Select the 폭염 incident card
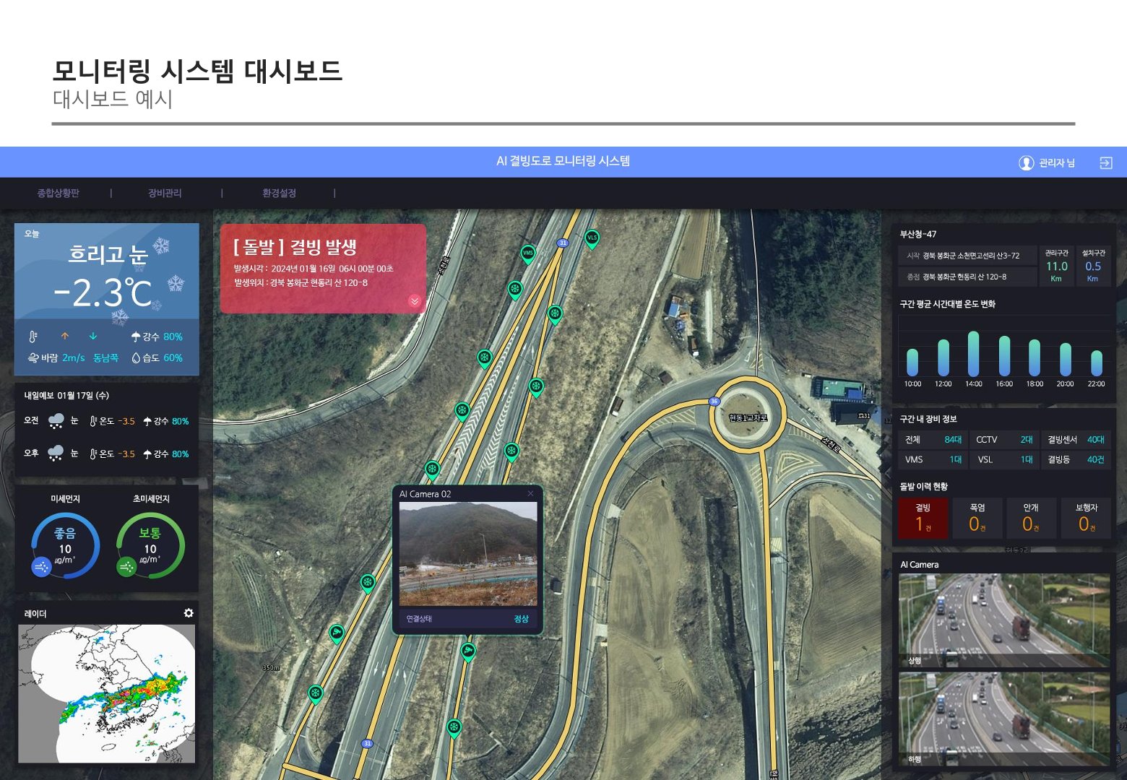 coord(977,518)
